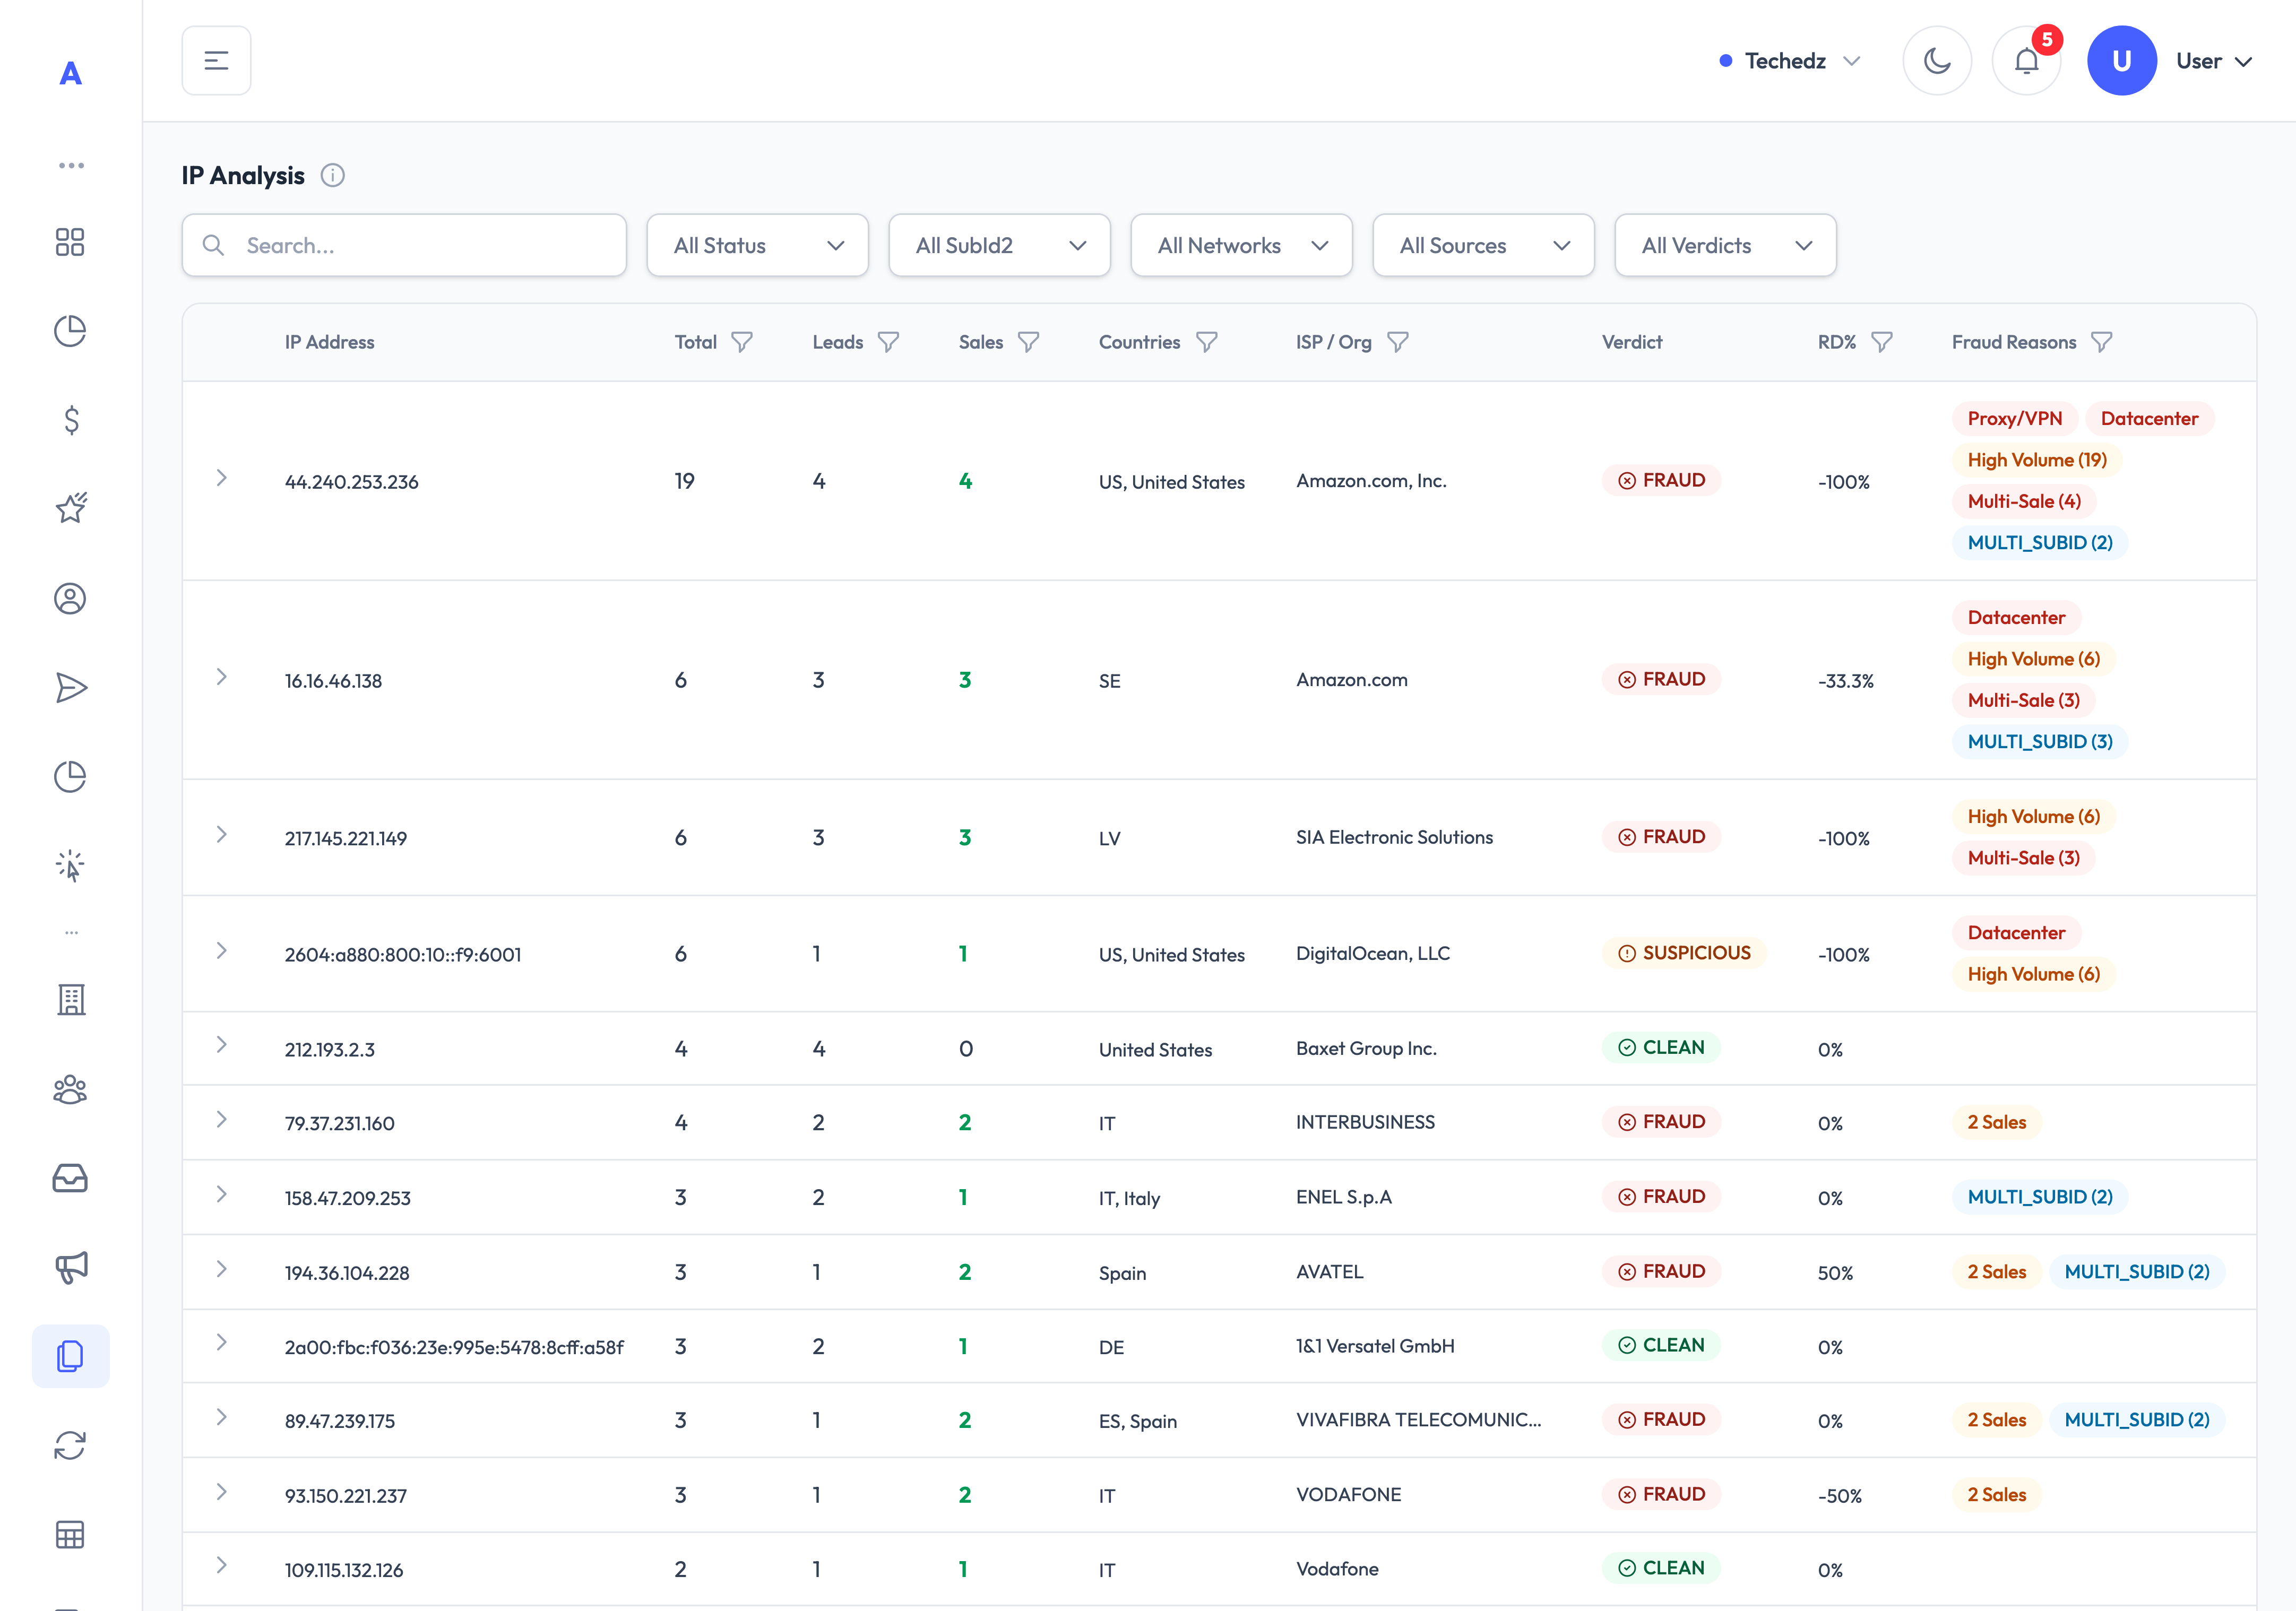This screenshot has height=1611, width=2296.
Task: Select the VIVAFIBRA TELECOMUNIC... cell
Action: coord(1418,1420)
